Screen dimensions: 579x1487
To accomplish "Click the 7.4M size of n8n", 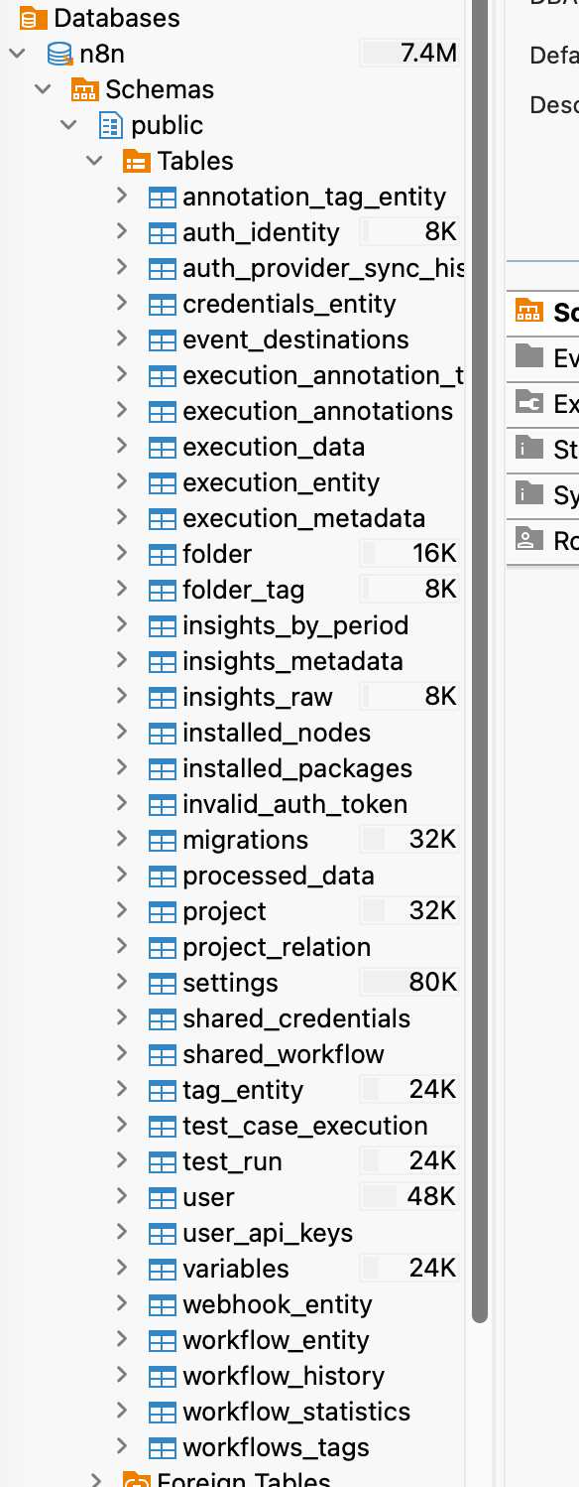I will tap(429, 54).
